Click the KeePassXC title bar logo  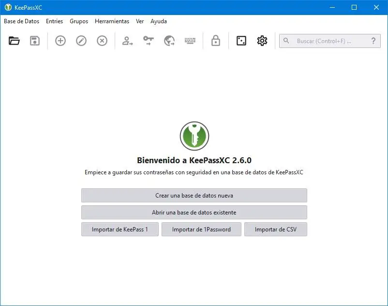click(8, 7)
